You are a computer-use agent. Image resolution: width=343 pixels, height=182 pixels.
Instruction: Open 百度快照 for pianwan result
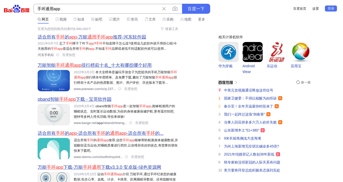[131, 89]
